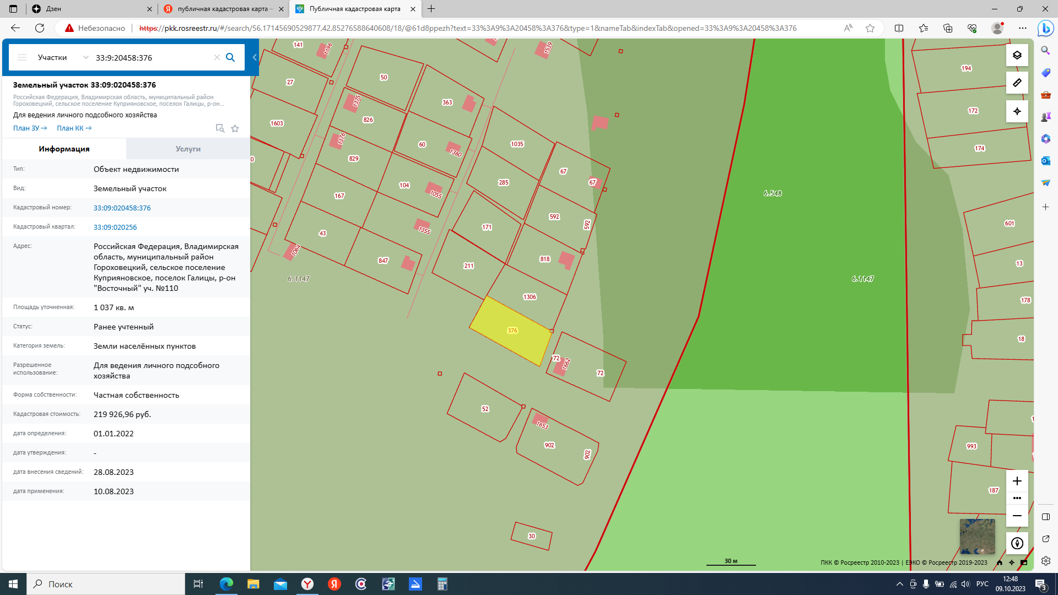The image size is (1058, 595).
Task: Collapse the information side panel
Action: (x=255, y=57)
